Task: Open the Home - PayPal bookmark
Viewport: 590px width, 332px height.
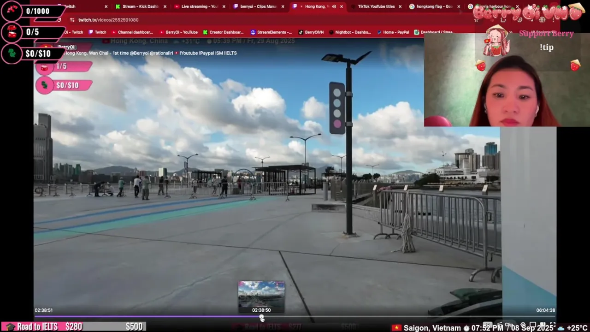Action: point(393,32)
